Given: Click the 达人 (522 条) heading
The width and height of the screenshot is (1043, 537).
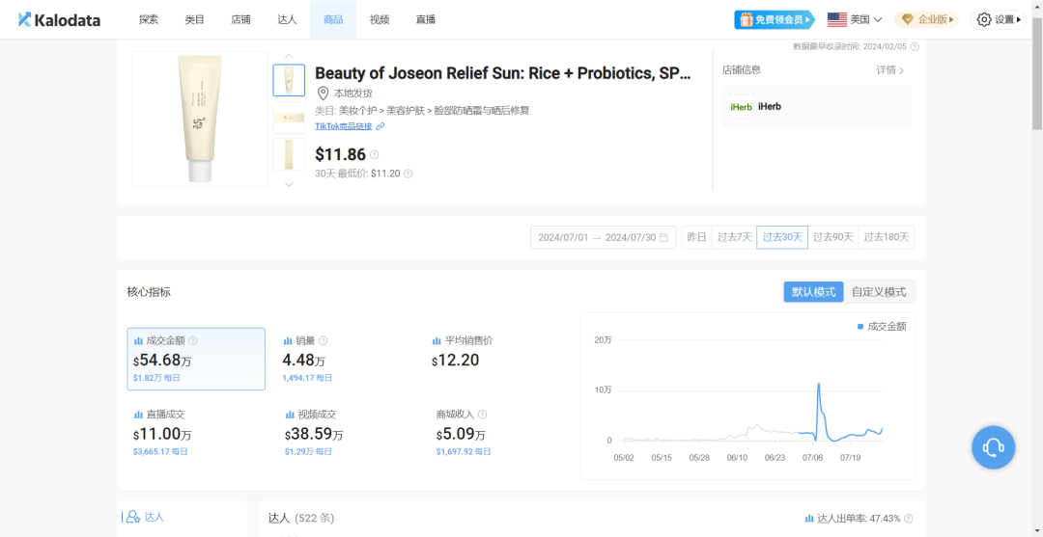Looking at the screenshot, I should (301, 518).
